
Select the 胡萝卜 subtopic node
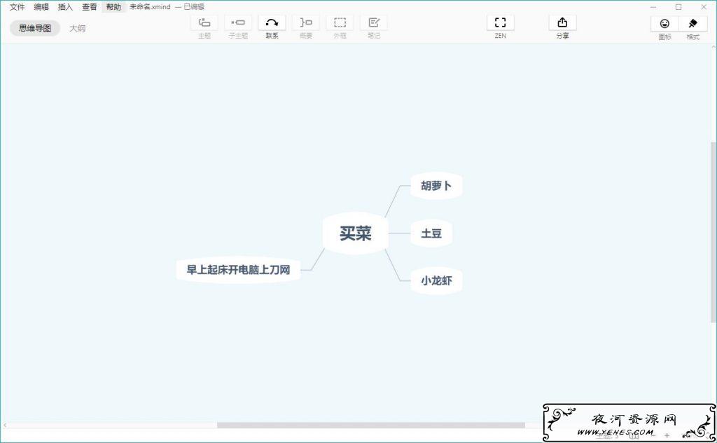pos(436,185)
